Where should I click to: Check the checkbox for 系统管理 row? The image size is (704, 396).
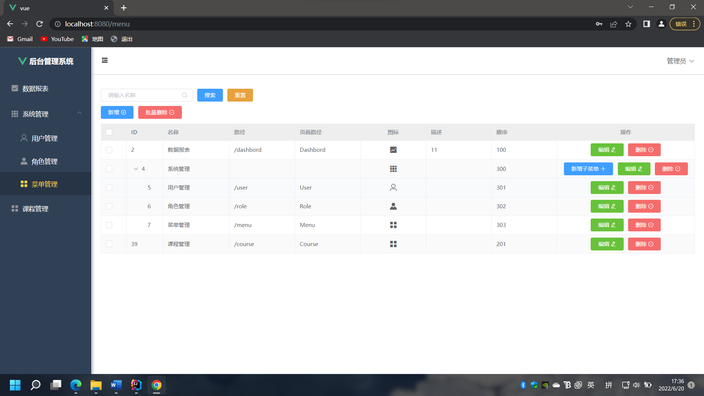click(109, 169)
